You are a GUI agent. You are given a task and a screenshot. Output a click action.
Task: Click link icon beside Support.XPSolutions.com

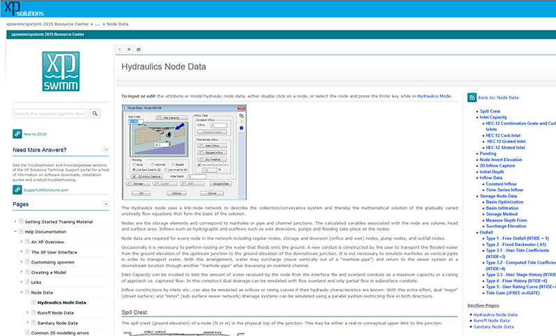[17, 190]
